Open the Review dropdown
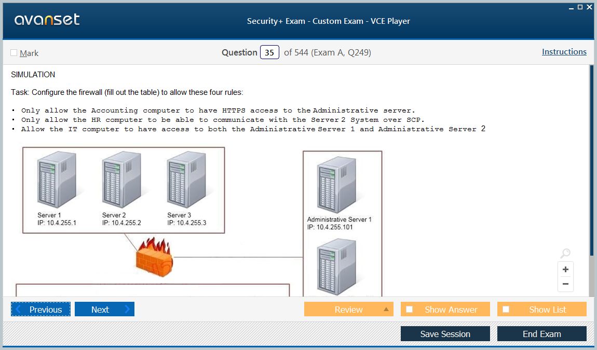Screen dimensions: 597x350 [x=348, y=309]
